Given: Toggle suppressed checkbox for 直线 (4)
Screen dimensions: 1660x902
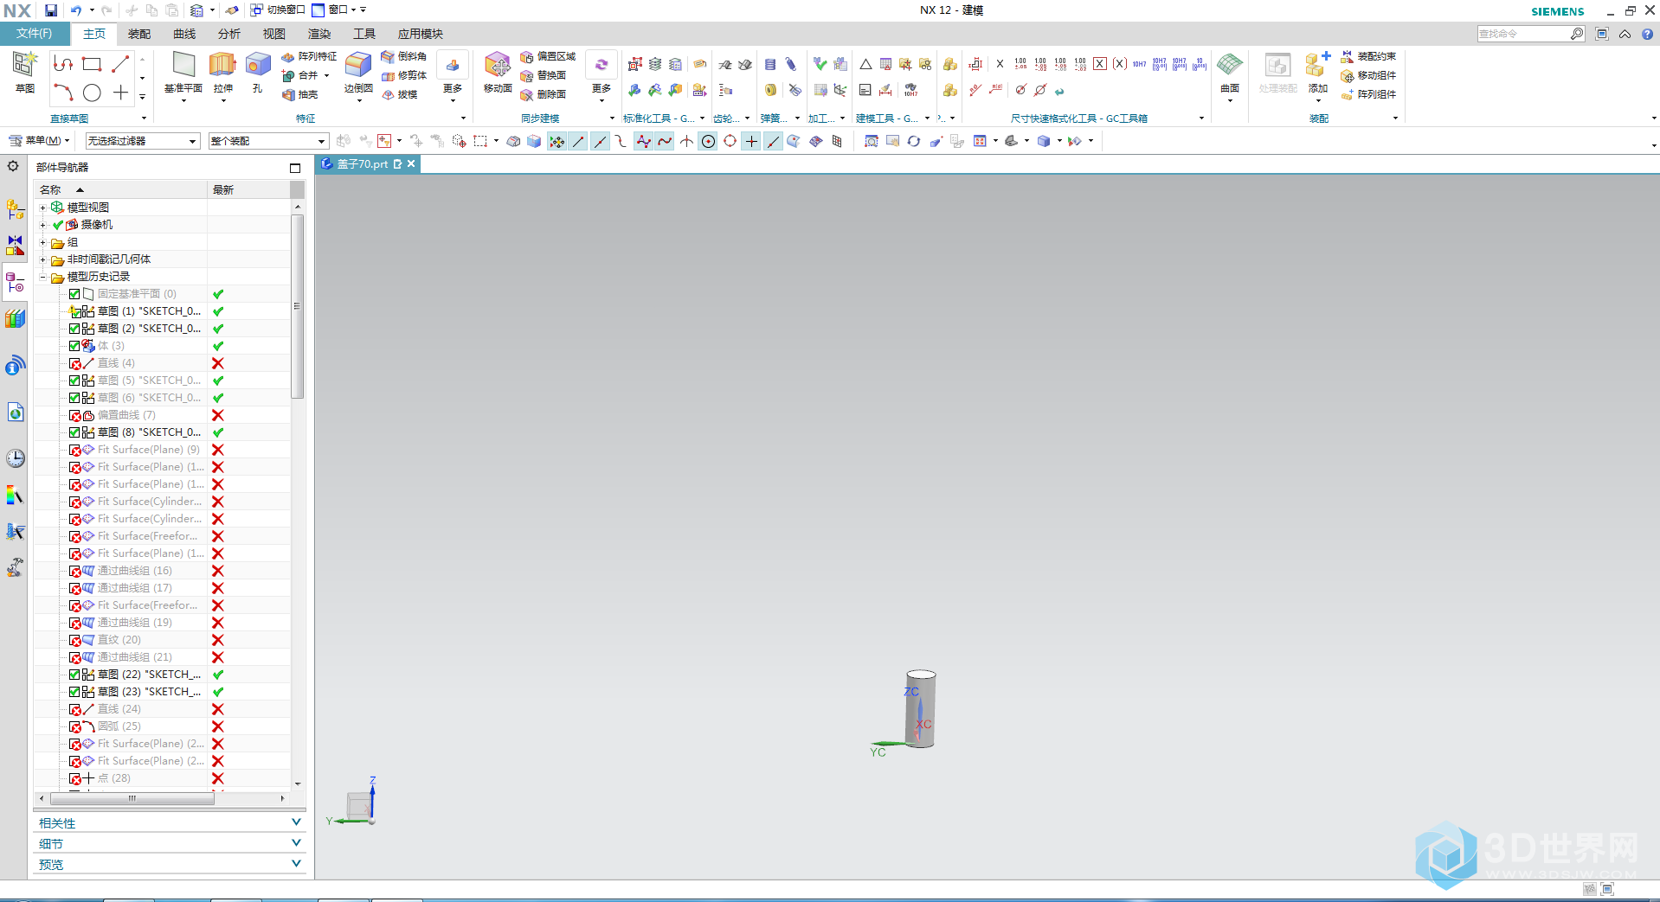Looking at the screenshot, I should point(74,363).
